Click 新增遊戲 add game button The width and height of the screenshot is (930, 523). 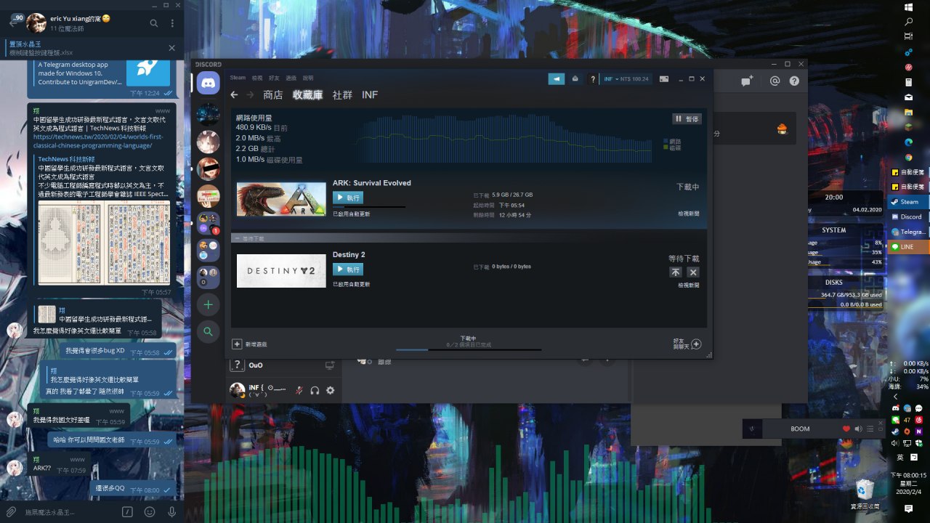(249, 344)
